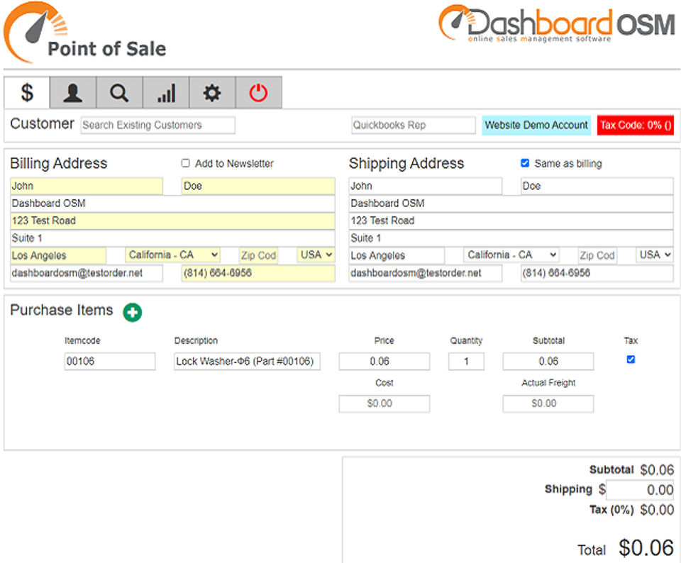Click shipping last name field Doe

point(597,186)
